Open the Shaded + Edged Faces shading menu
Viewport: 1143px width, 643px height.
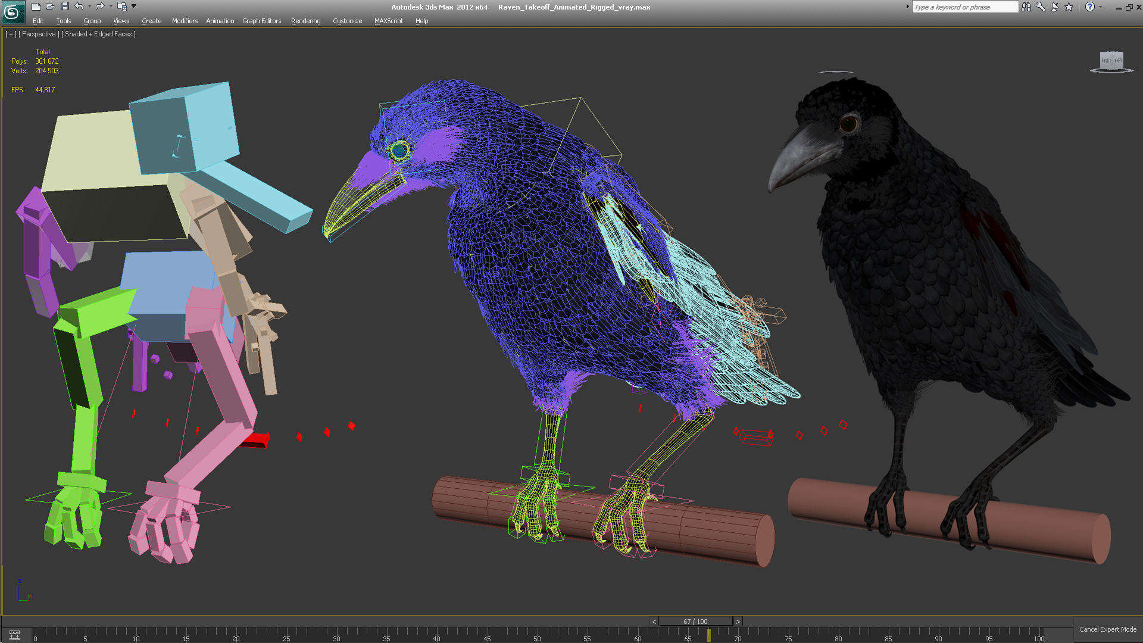point(98,34)
